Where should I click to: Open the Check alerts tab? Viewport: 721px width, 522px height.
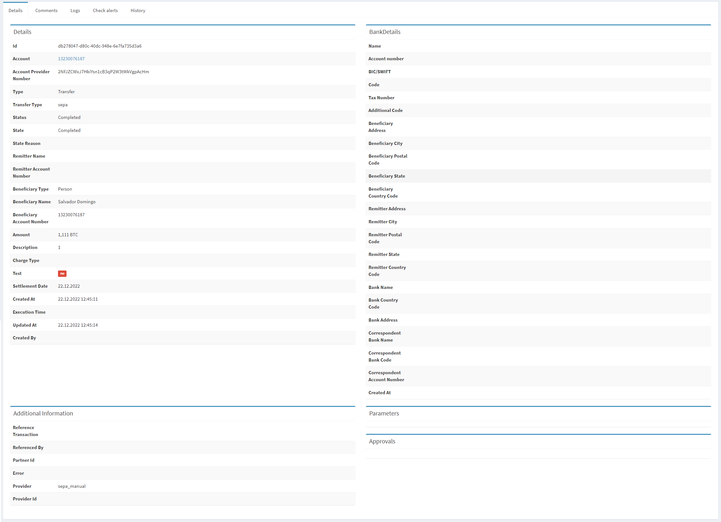coord(105,10)
